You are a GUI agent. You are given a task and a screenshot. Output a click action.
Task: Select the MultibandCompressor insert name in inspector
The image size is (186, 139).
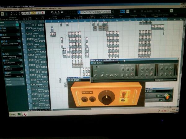[10, 44]
